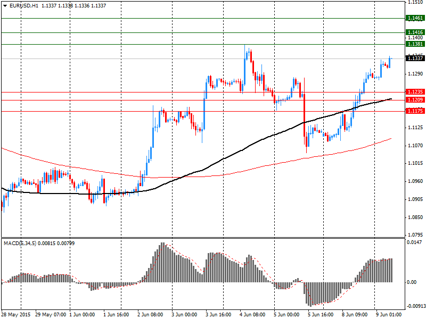Click the 2 Jun 08:00 time axis label
Viewport: 426px width, 319px height.
point(150,315)
